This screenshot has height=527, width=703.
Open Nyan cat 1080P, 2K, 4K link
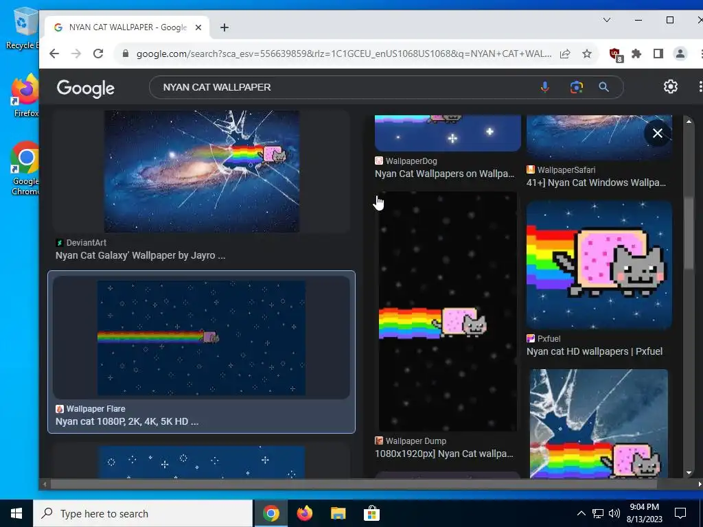tap(127, 422)
